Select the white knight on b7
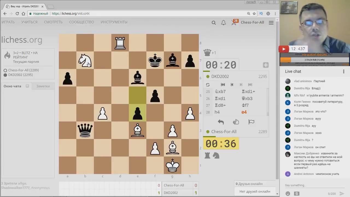The image size is (350, 197). pyautogui.click(x=85, y=60)
